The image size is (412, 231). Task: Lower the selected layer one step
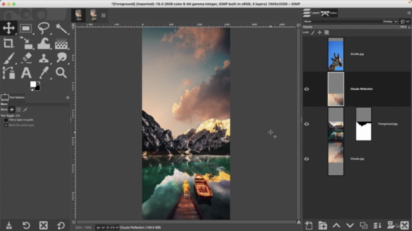350,225
